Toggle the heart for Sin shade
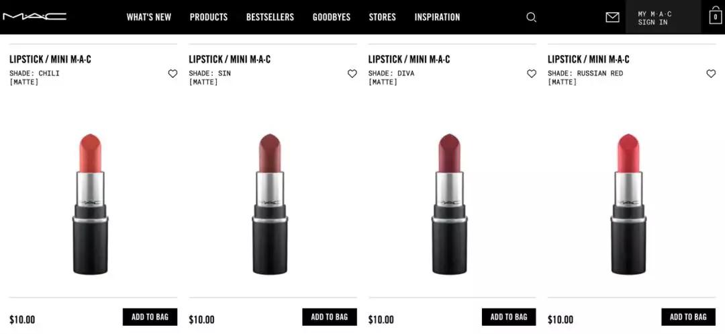 pos(352,73)
